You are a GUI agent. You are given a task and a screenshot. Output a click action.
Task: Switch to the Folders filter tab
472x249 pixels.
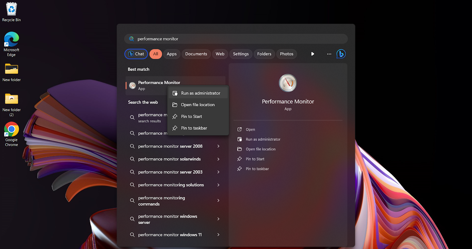click(x=264, y=54)
